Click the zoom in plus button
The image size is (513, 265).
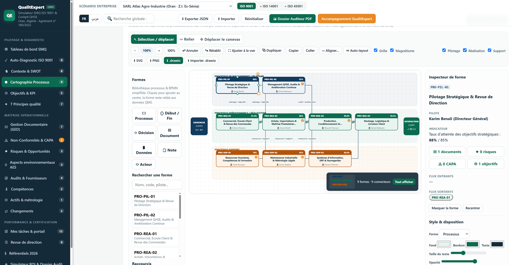(159, 51)
